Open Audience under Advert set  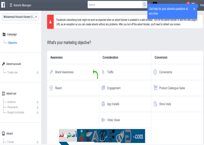coord(12,102)
